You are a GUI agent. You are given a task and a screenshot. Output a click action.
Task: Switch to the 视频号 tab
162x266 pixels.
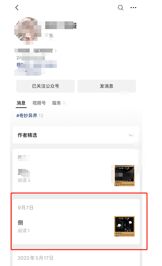point(39,103)
